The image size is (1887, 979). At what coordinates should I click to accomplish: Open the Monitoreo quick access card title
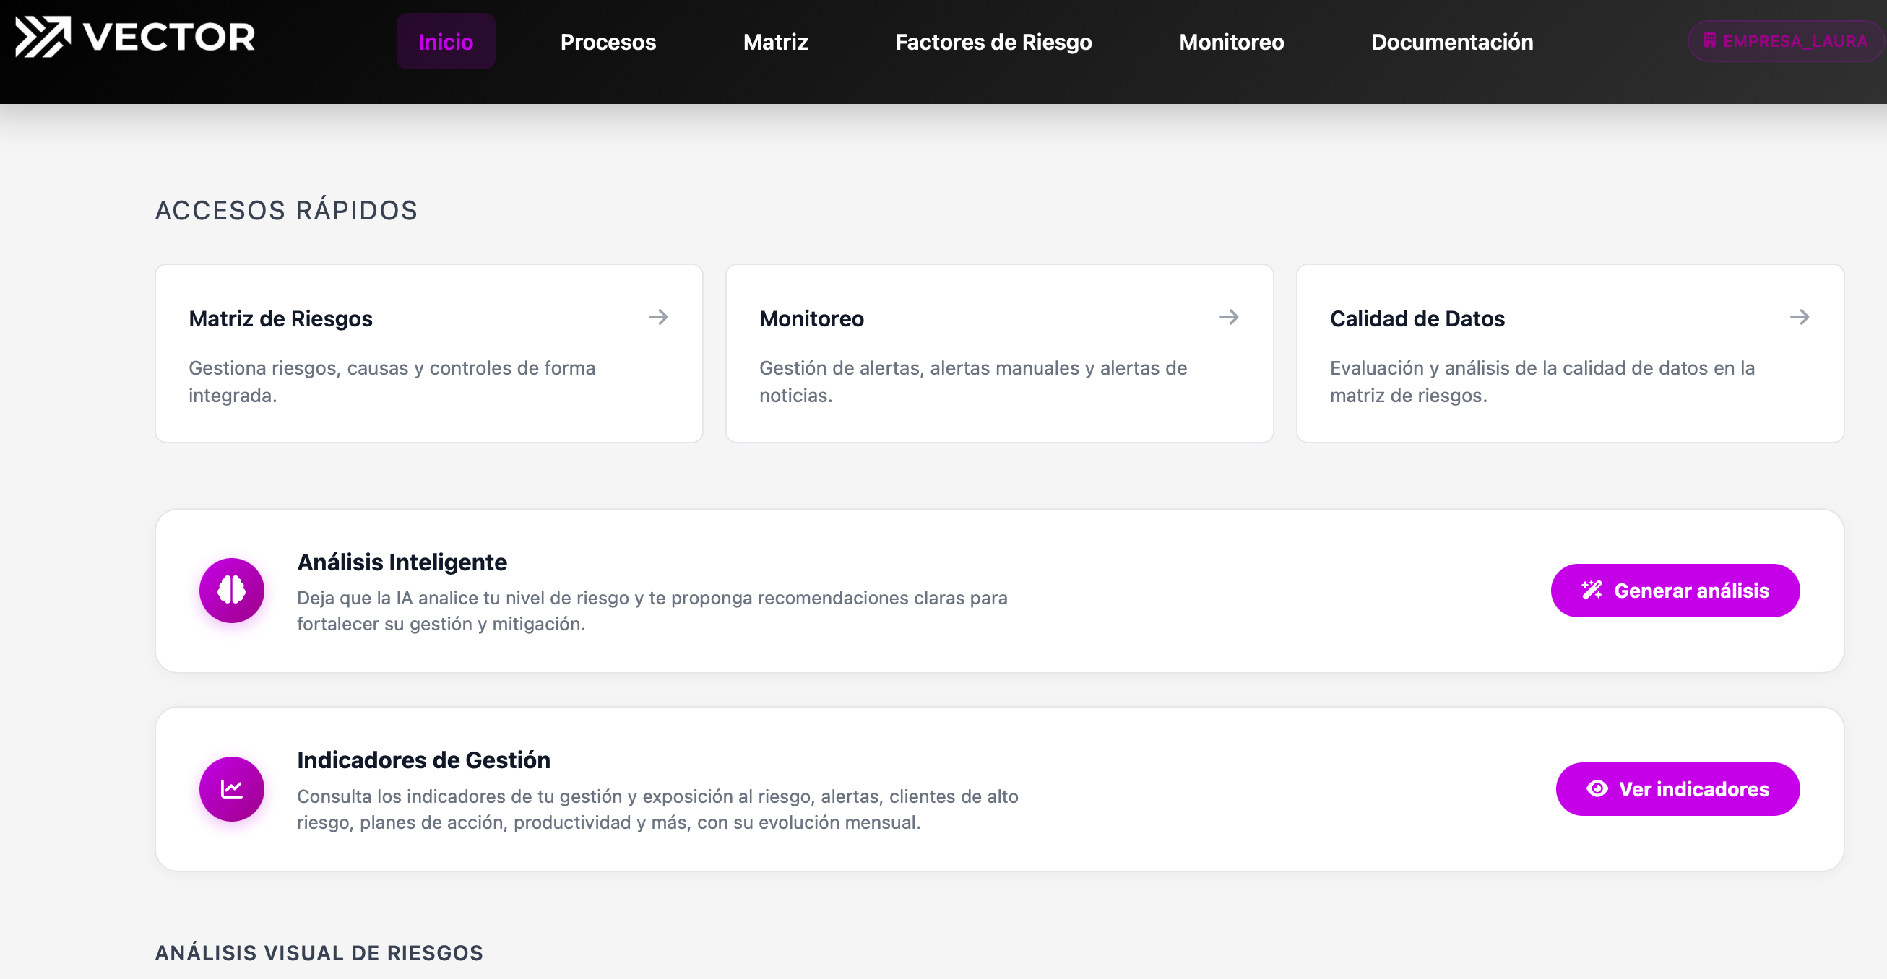click(x=811, y=318)
